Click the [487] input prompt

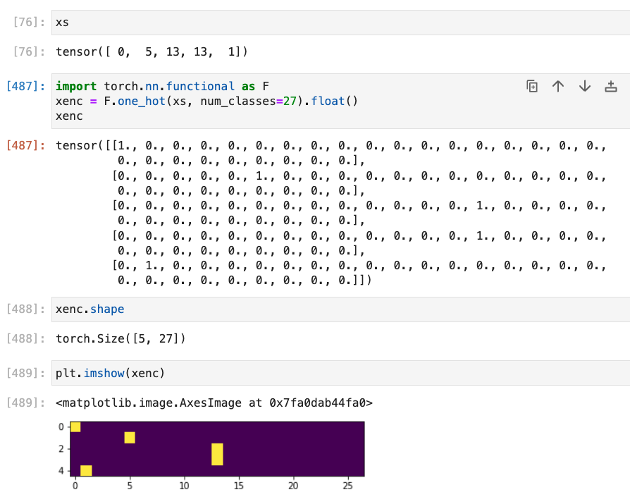tap(25, 87)
